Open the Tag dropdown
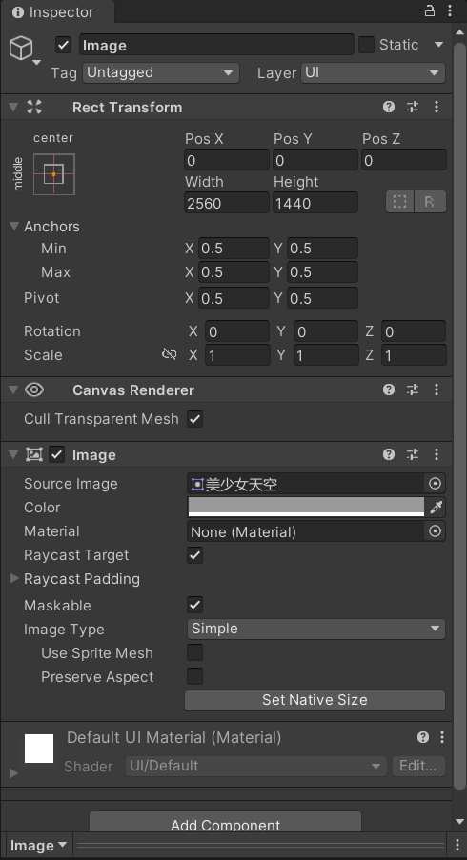Viewport: 467px width, 860px height. pyautogui.click(x=161, y=72)
